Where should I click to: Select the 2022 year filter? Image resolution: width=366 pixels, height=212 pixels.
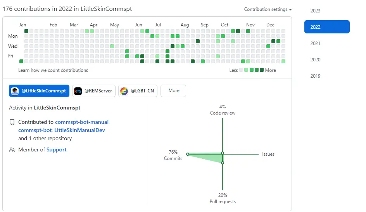[327, 27]
